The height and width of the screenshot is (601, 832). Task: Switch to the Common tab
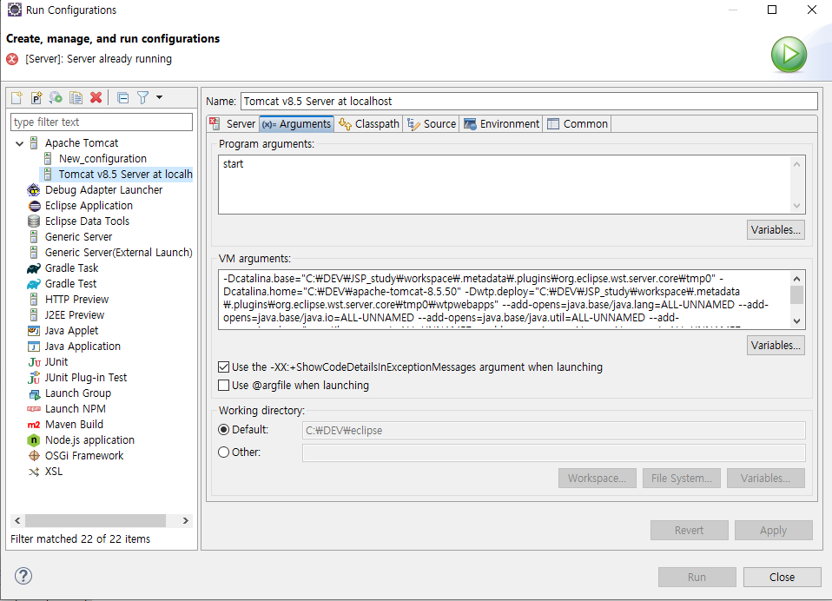pos(578,124)
